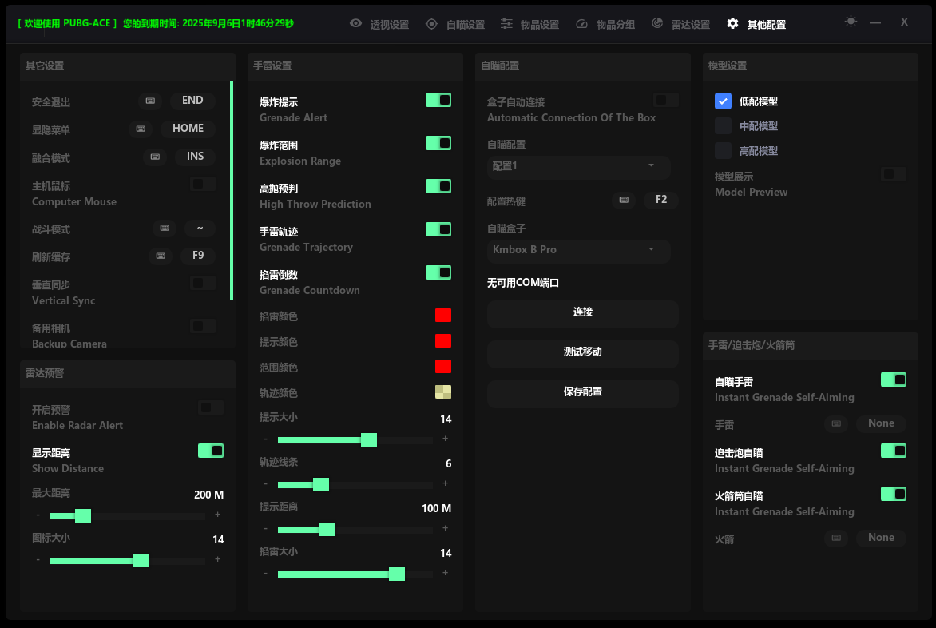
Task: Check the 高配模型 checkbox
Action: pos(723,150)
